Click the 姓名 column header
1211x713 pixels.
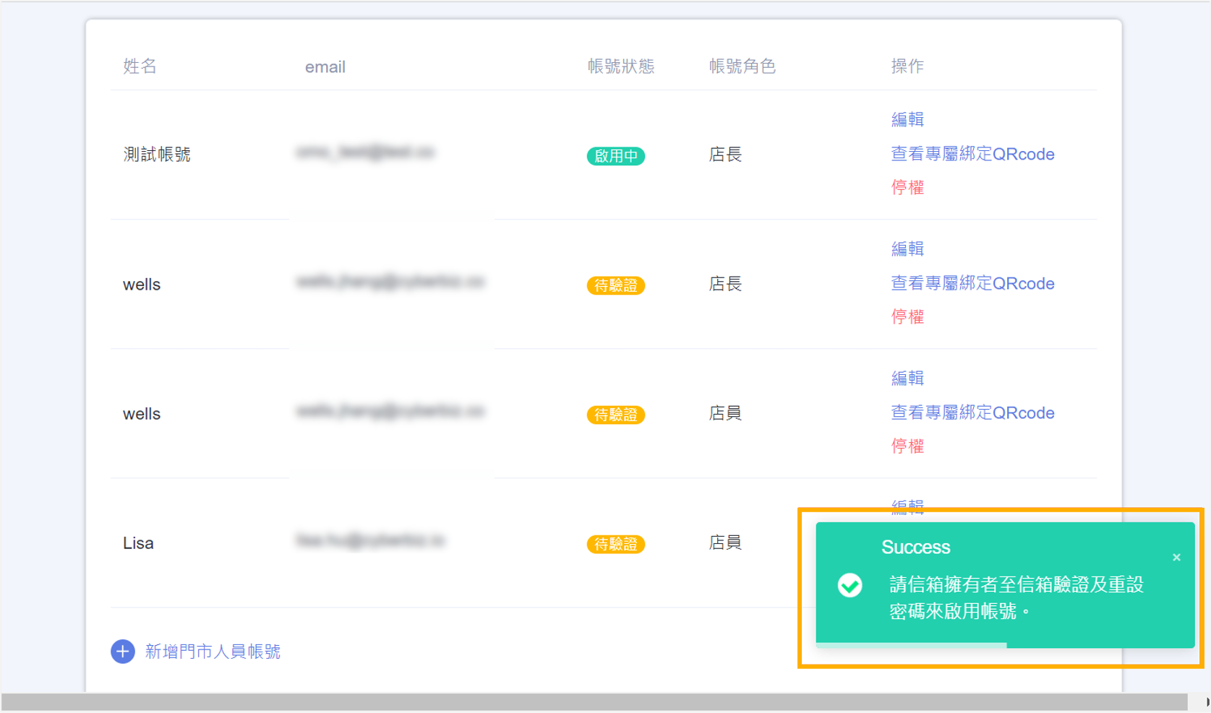[140, 66]
